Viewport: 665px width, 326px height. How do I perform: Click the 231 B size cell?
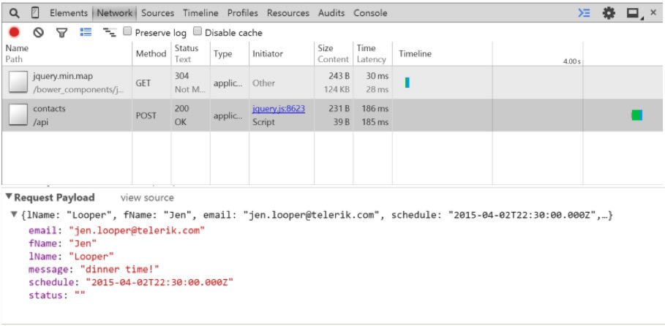pyautogui.click(x=339, y=108)
